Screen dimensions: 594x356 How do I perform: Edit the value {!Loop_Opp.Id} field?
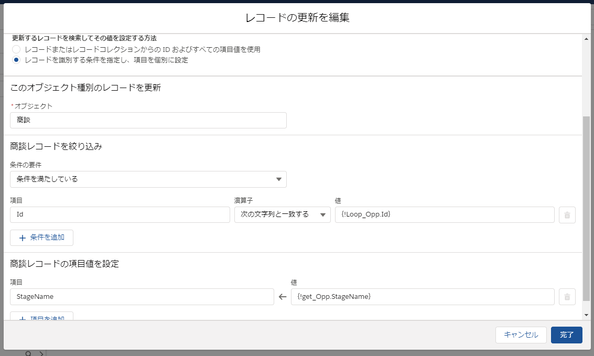tap(445, 214)
